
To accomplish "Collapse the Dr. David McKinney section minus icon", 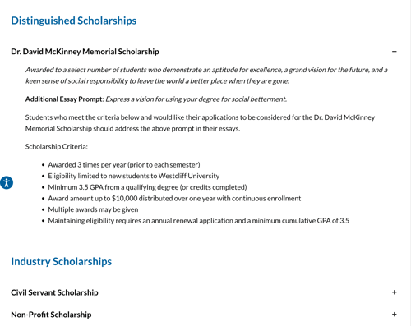I will (395, 52).
